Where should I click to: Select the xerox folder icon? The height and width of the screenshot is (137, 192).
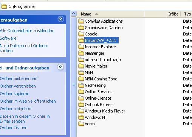tap(81, 124)
